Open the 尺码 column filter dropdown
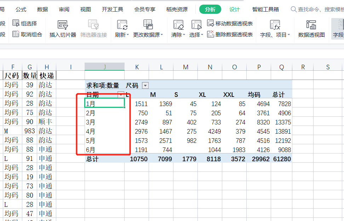Screen dimensions: 344x221 tap(145, 85)
